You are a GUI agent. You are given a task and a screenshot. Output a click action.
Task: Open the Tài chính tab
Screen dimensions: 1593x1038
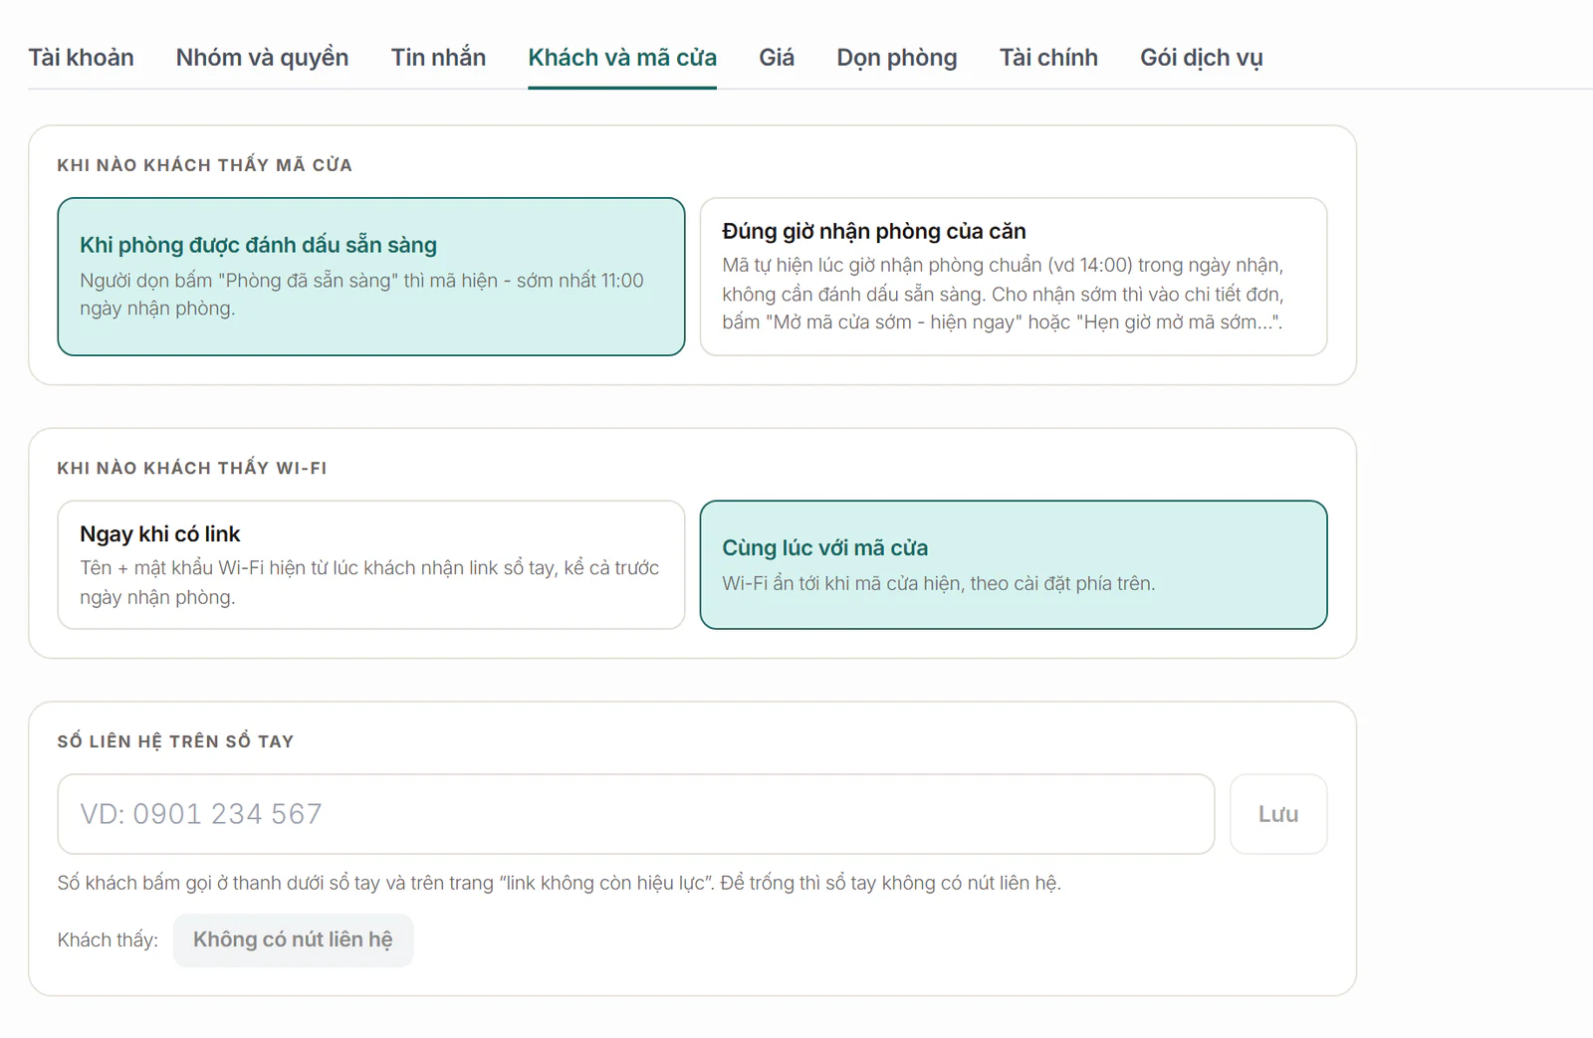[1048, 58]
